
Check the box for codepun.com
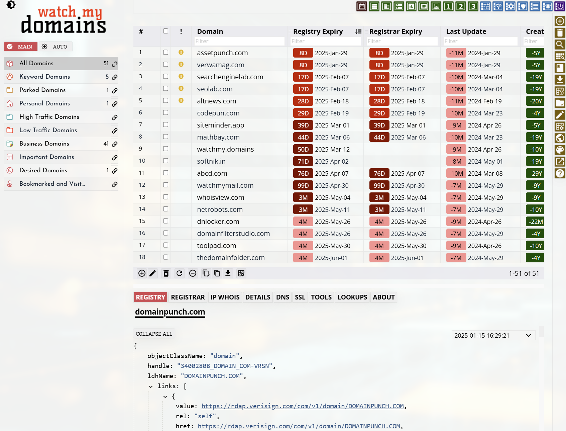pos(165,112)
